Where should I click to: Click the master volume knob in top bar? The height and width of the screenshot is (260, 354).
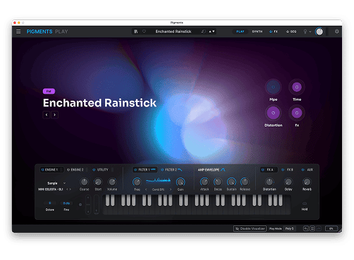(x=319, y=31)
